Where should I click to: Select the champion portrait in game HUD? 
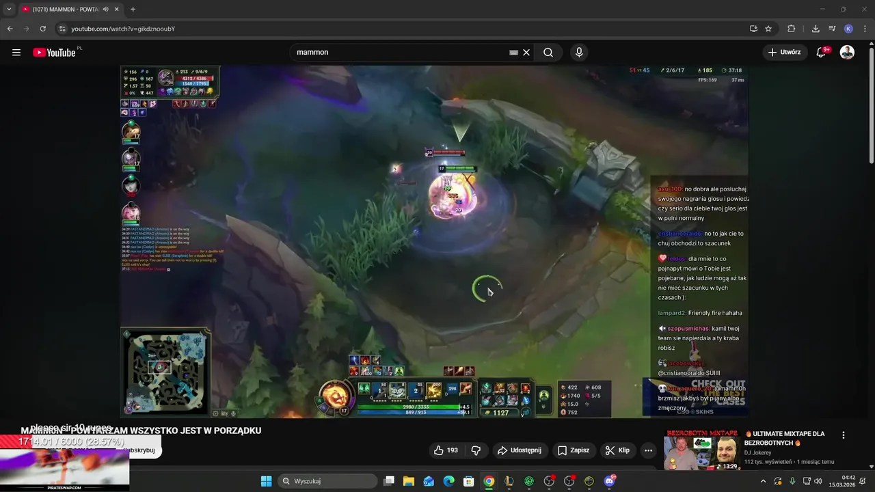click(335, 395)
